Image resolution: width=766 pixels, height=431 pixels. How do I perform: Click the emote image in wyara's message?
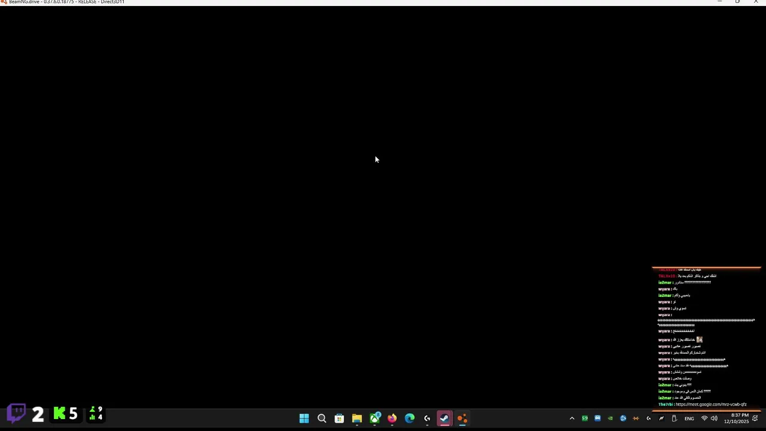click(699, 339)
